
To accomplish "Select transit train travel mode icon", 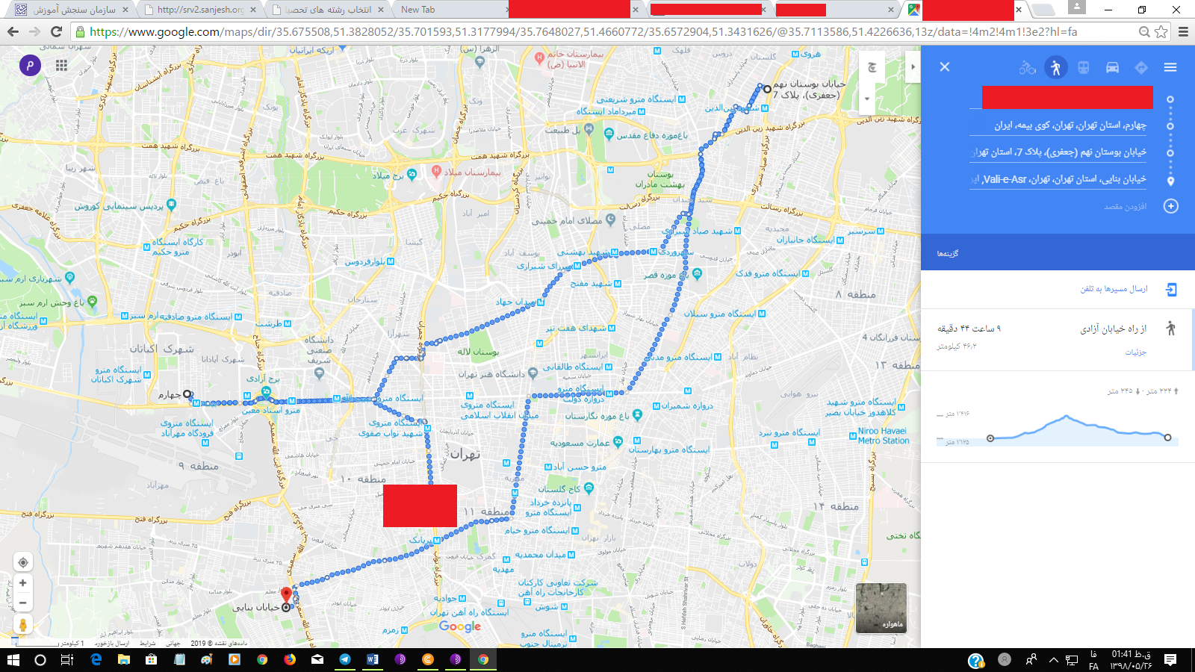I will (x=1084, y=68).
